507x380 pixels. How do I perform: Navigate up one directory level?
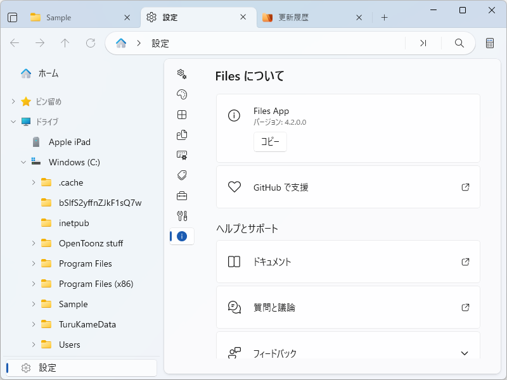pos(65,43)
